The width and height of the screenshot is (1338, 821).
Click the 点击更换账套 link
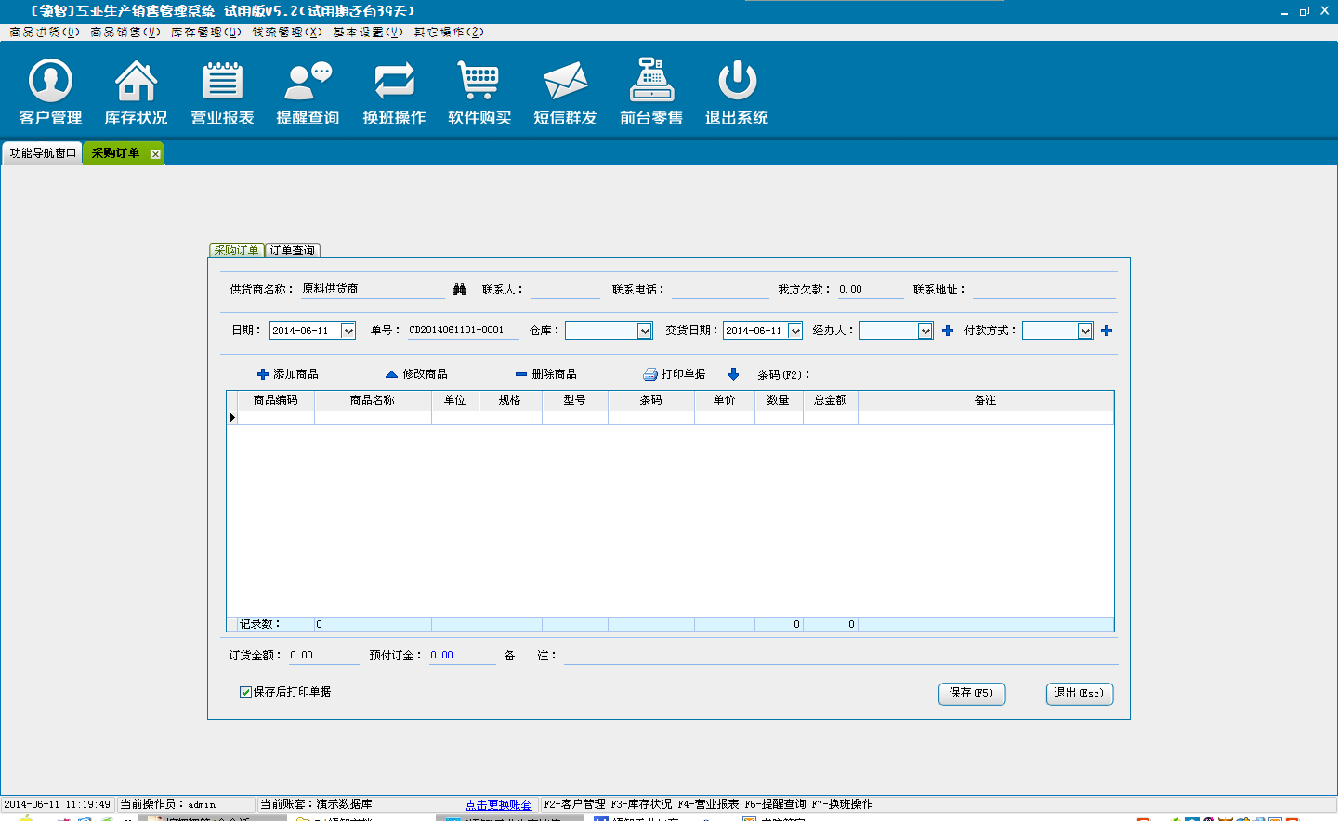[x=499, y=805]
